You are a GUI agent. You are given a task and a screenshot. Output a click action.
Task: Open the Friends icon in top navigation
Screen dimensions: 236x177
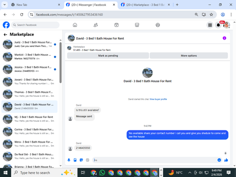click(x=96, y=25)
